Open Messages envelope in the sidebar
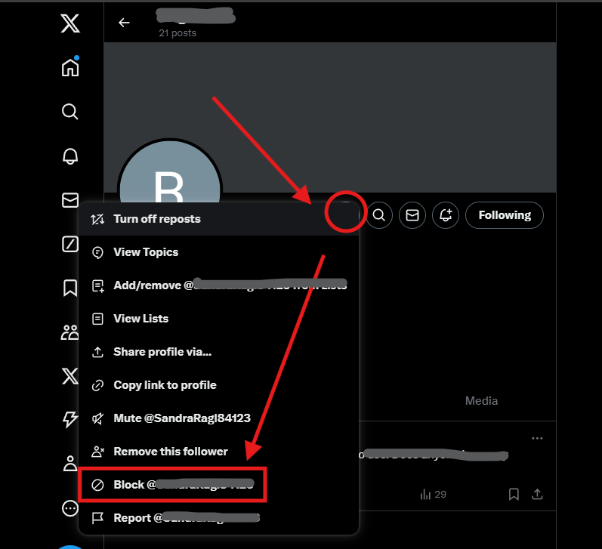602x549 pixels. [70, 200]
